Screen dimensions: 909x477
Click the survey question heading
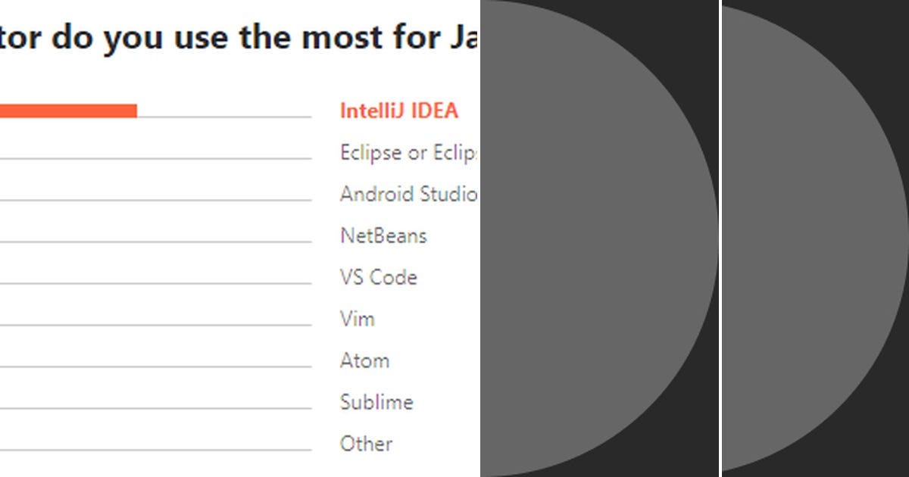240,36
